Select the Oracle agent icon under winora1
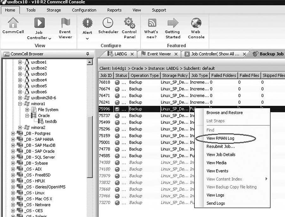 [x=34, y=115]
